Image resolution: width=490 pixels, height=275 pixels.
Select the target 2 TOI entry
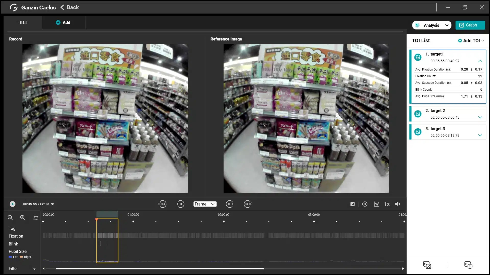[x=448, y=114]
